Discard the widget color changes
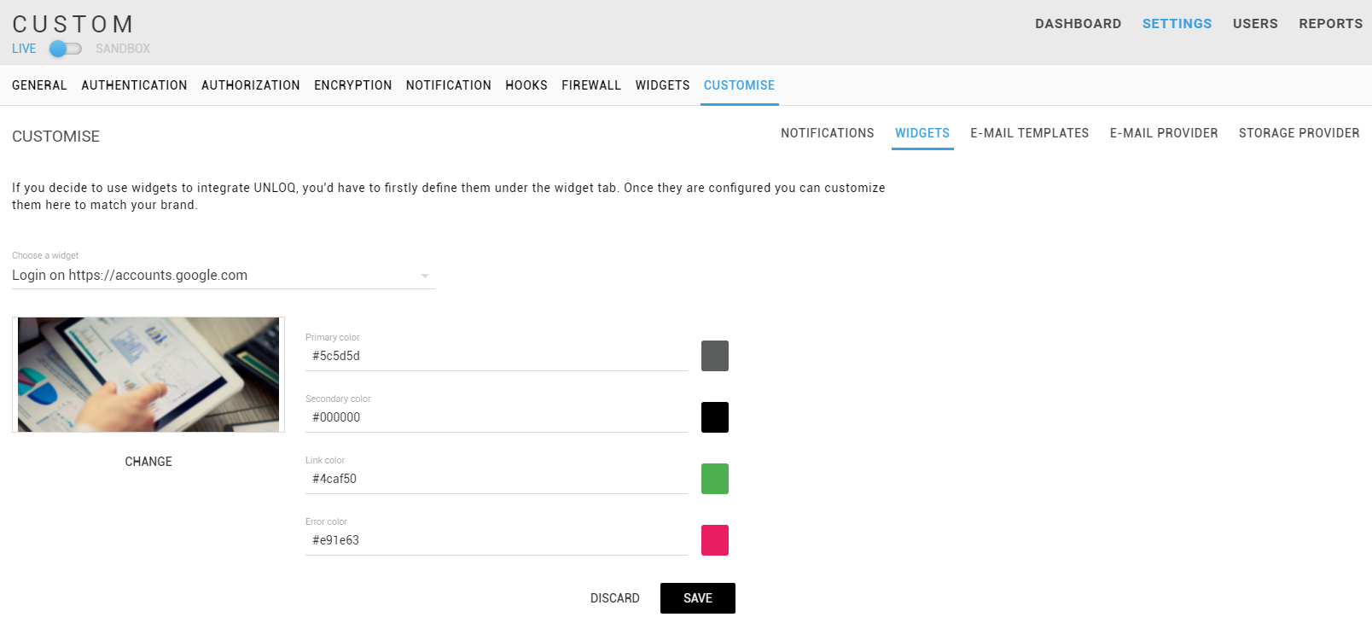Screen dimensions: 1372x623 (614, 598)
